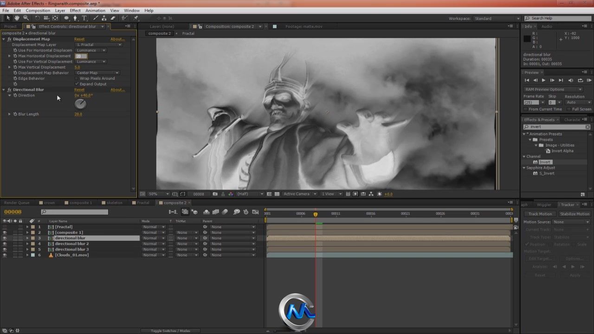Open the Motion Source dropdown
594x334 pixels.
pos(571,222)
